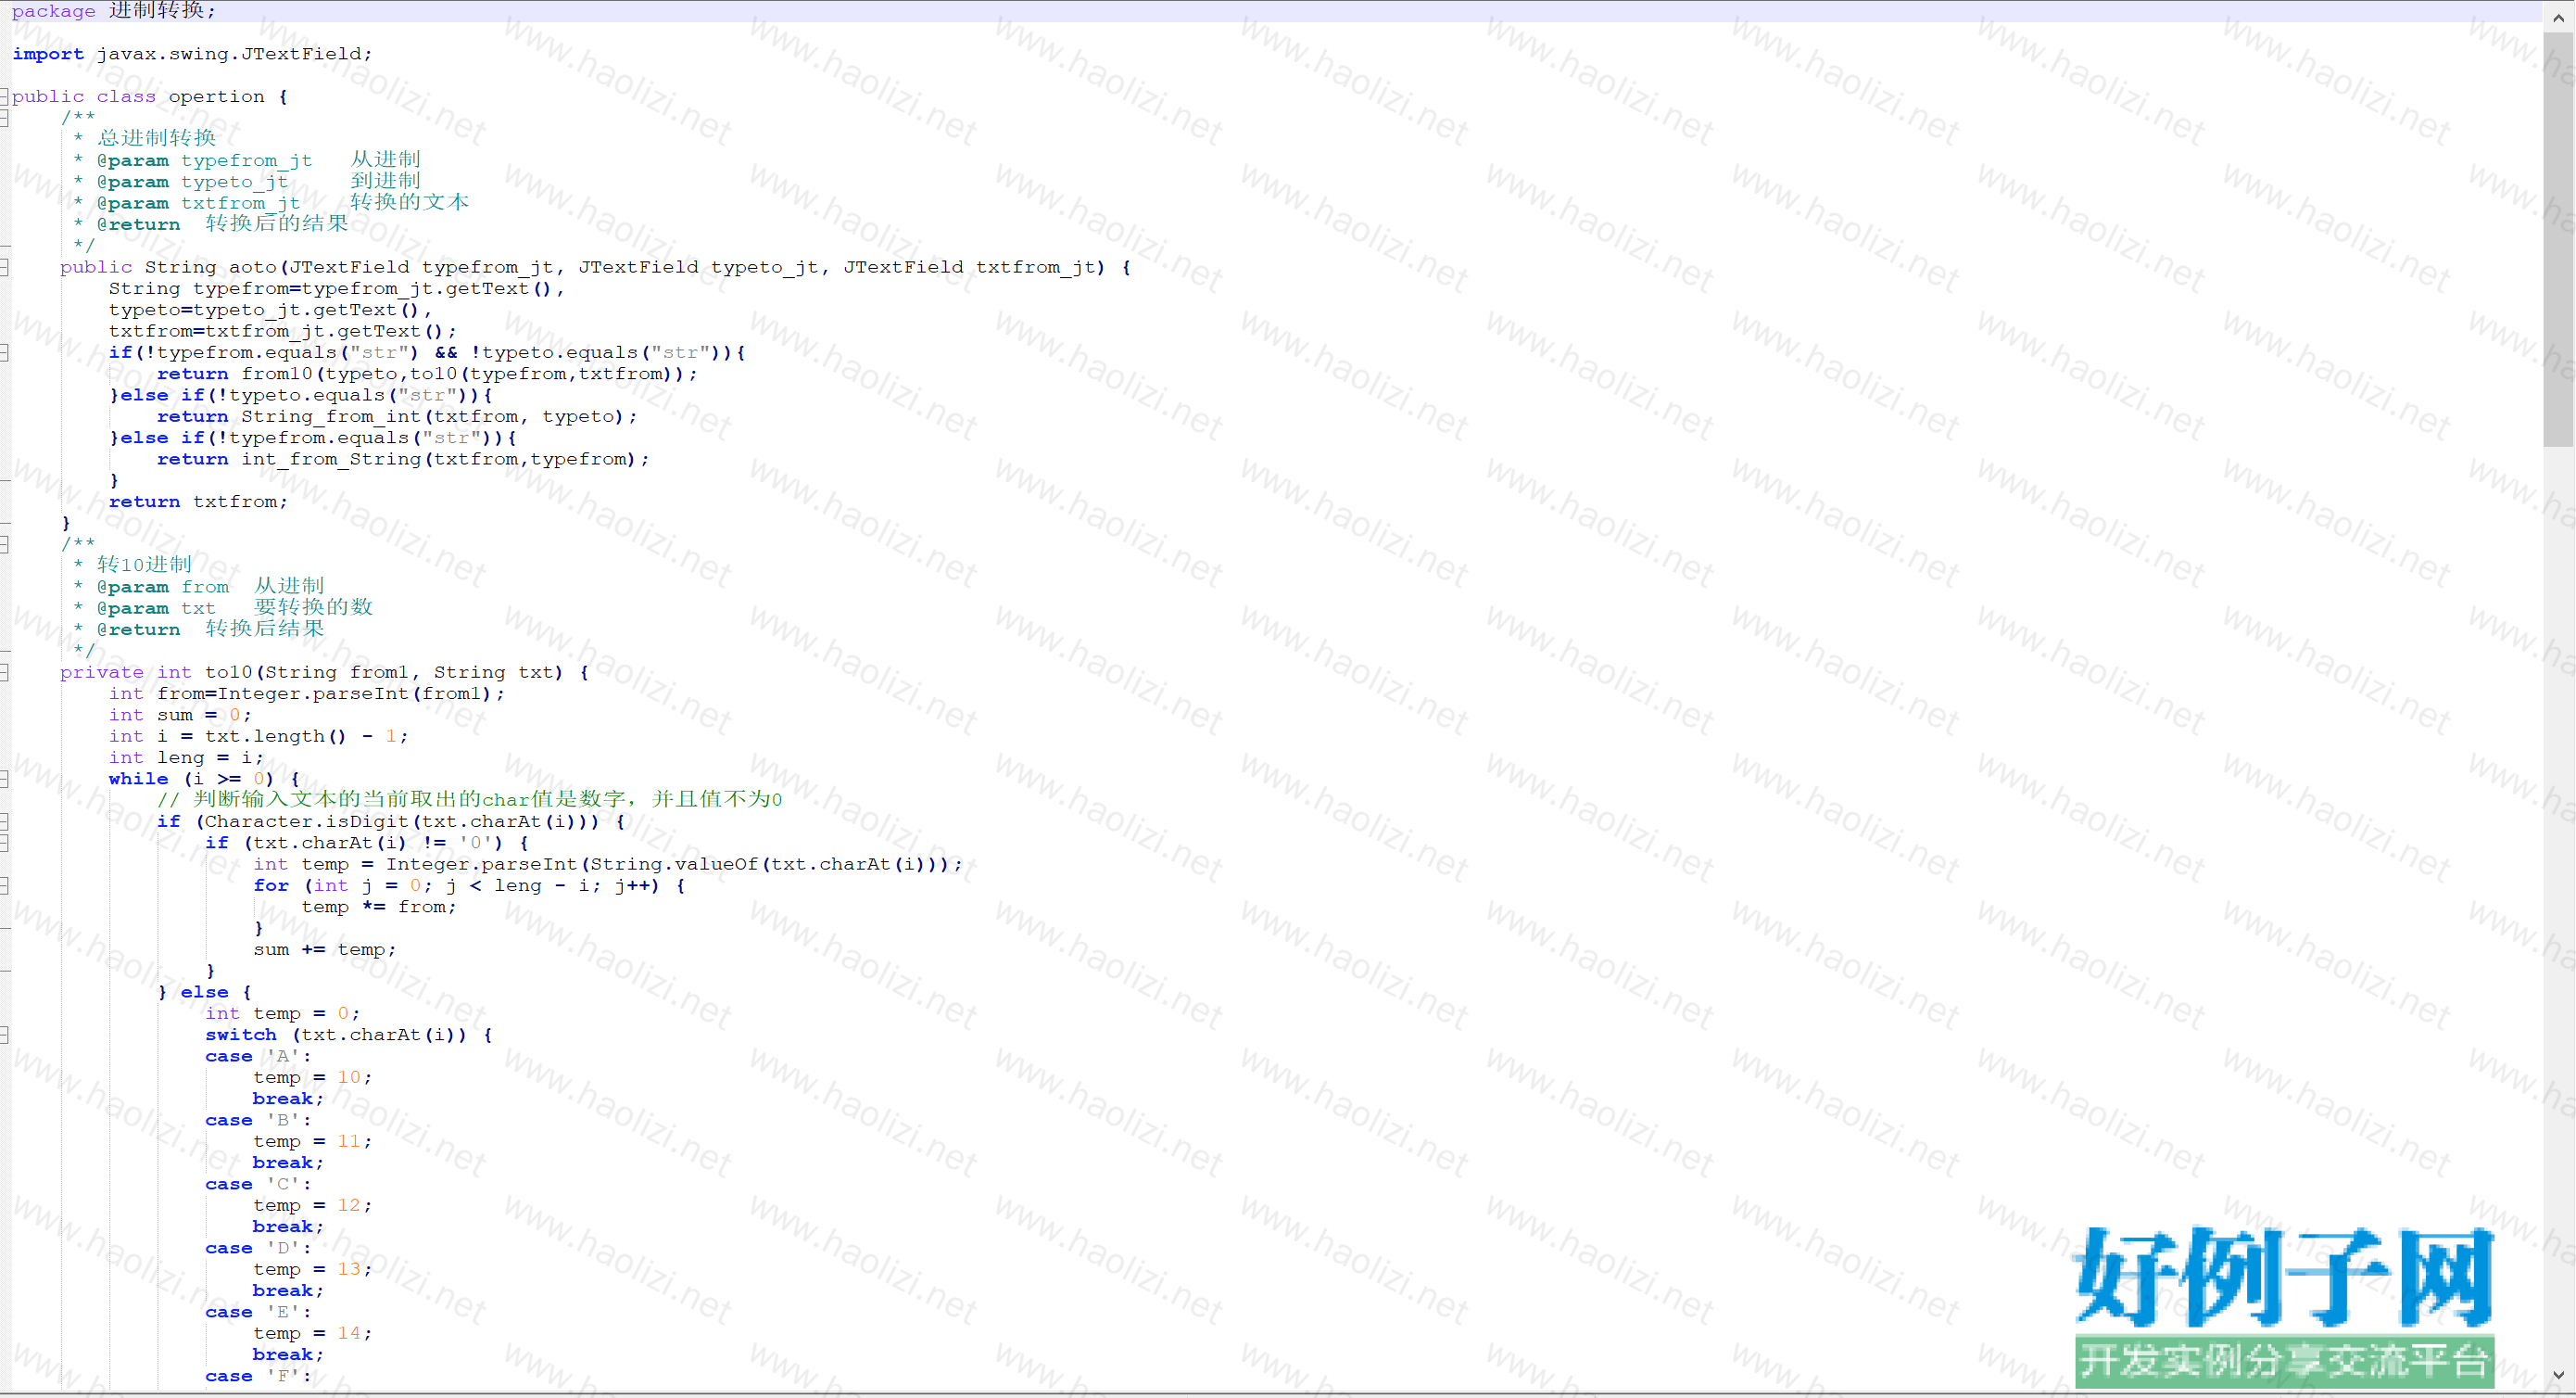
Task: Fold the aoto method body
Action: click(x=4, y=267)
